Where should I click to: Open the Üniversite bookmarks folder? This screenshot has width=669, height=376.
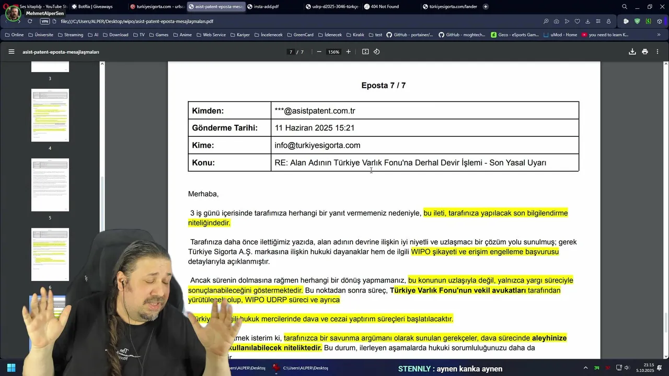[41, 35]
